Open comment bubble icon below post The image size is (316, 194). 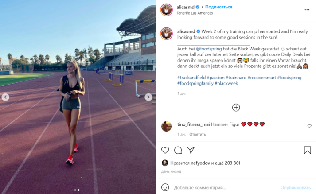click(x=178, y=150)
